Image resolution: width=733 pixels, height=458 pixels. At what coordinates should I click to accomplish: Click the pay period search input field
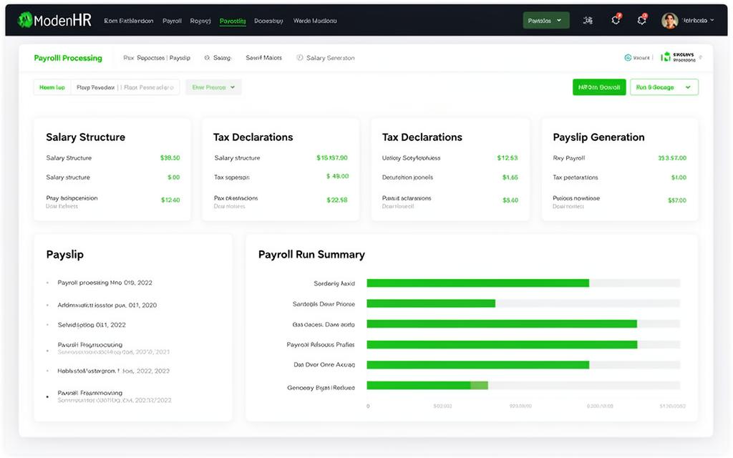click(129, 87)
